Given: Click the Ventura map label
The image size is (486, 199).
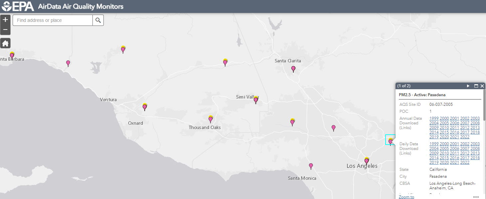Looking at the screenshot, I should (108, 99).
